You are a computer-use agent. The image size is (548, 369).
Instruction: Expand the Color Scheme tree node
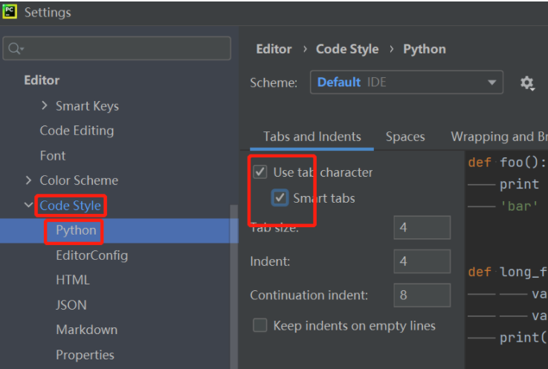pyautogui.click(x=28, y=180)
